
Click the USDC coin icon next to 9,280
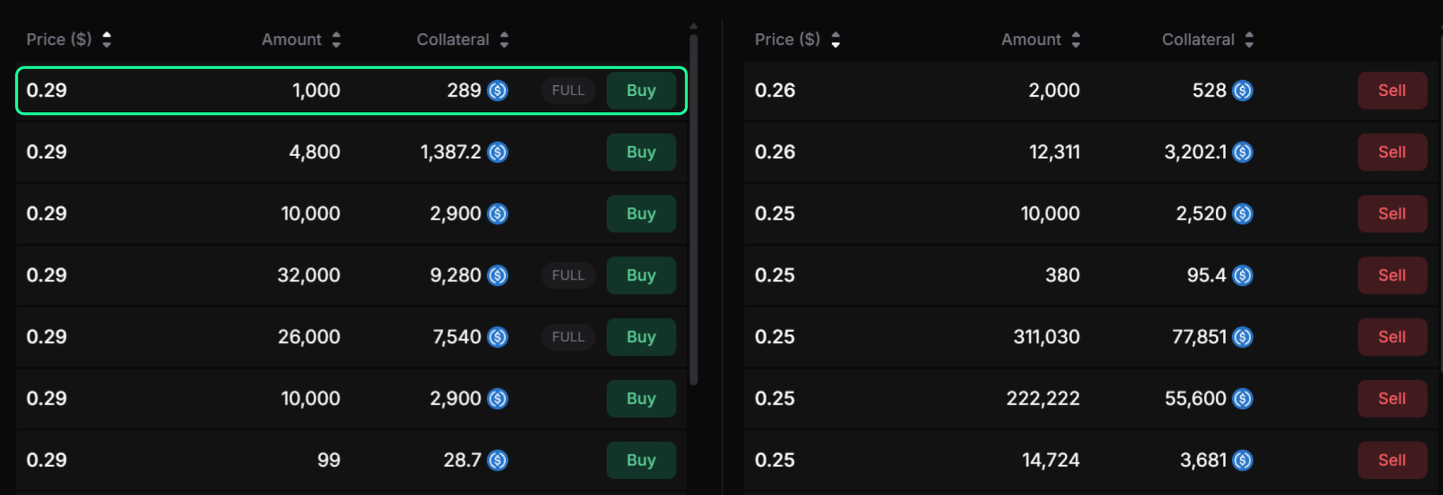point(498,276)
